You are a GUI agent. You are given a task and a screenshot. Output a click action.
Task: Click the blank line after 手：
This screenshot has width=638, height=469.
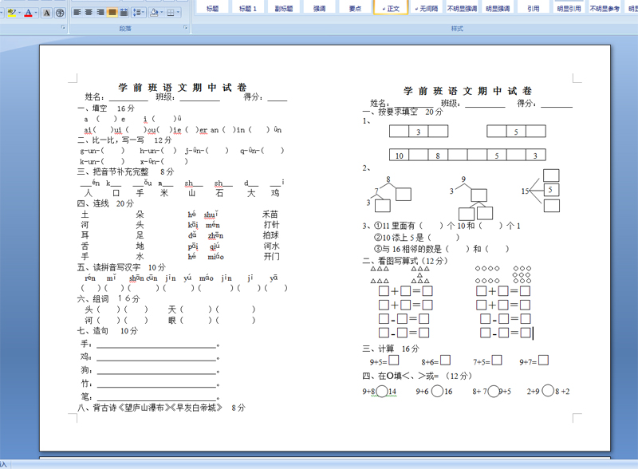click(x=156, y=347)
